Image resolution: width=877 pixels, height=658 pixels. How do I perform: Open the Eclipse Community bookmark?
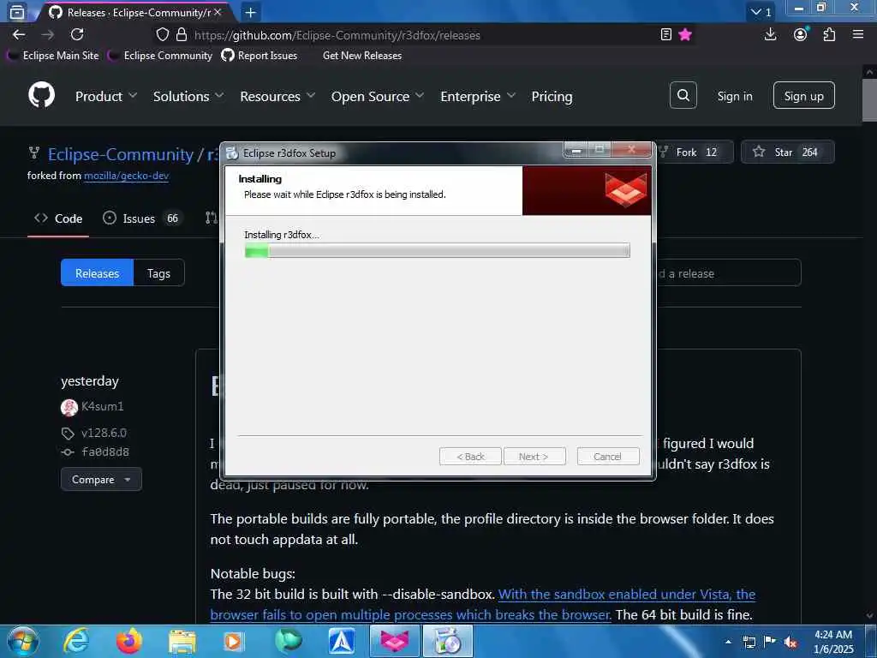pyautogui.click(x=160, y=56)
